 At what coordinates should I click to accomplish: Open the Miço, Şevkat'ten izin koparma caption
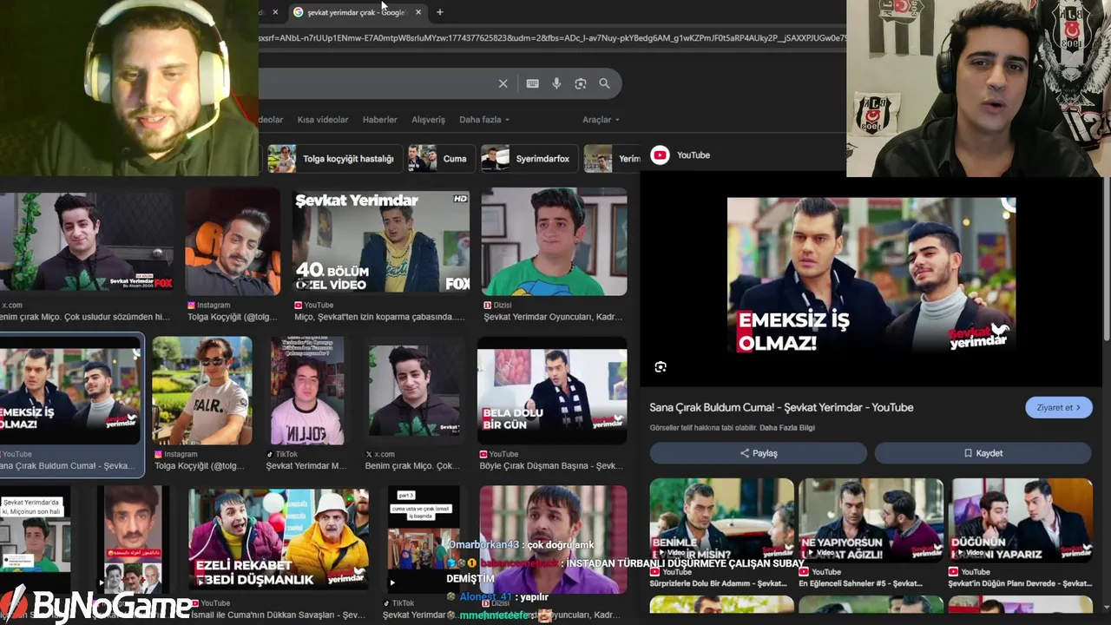tap(380, 317)
